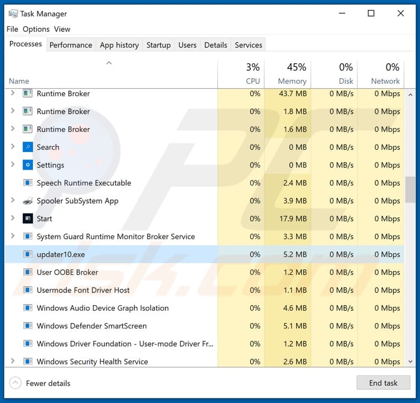Expand the Windows Security Health Service row
Image resolution: width=420 pixels, height=403 pixels.
[x=13, y=361]
